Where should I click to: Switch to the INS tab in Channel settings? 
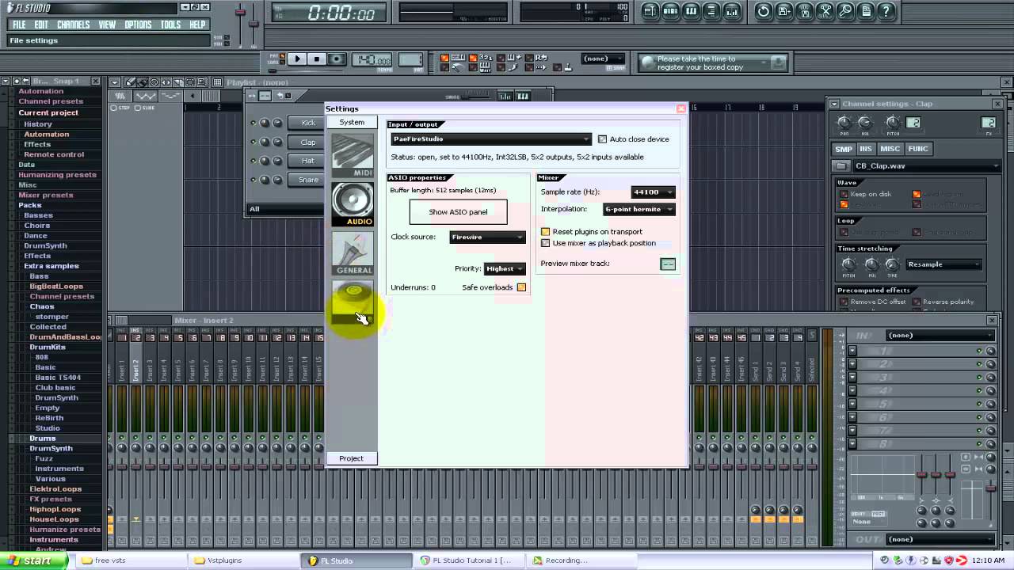point(866,149)
